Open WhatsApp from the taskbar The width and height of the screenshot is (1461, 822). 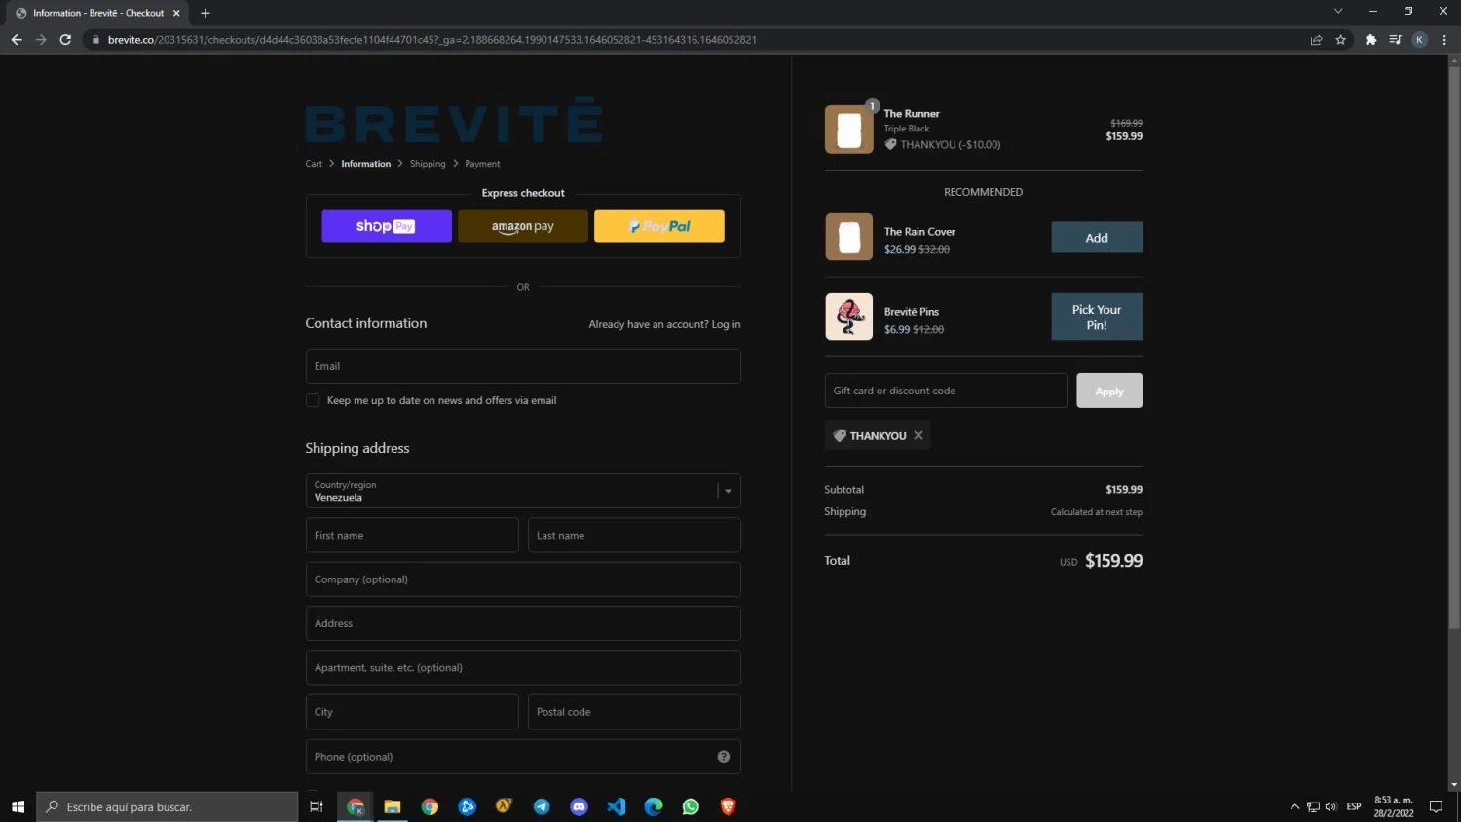(691, 806)
